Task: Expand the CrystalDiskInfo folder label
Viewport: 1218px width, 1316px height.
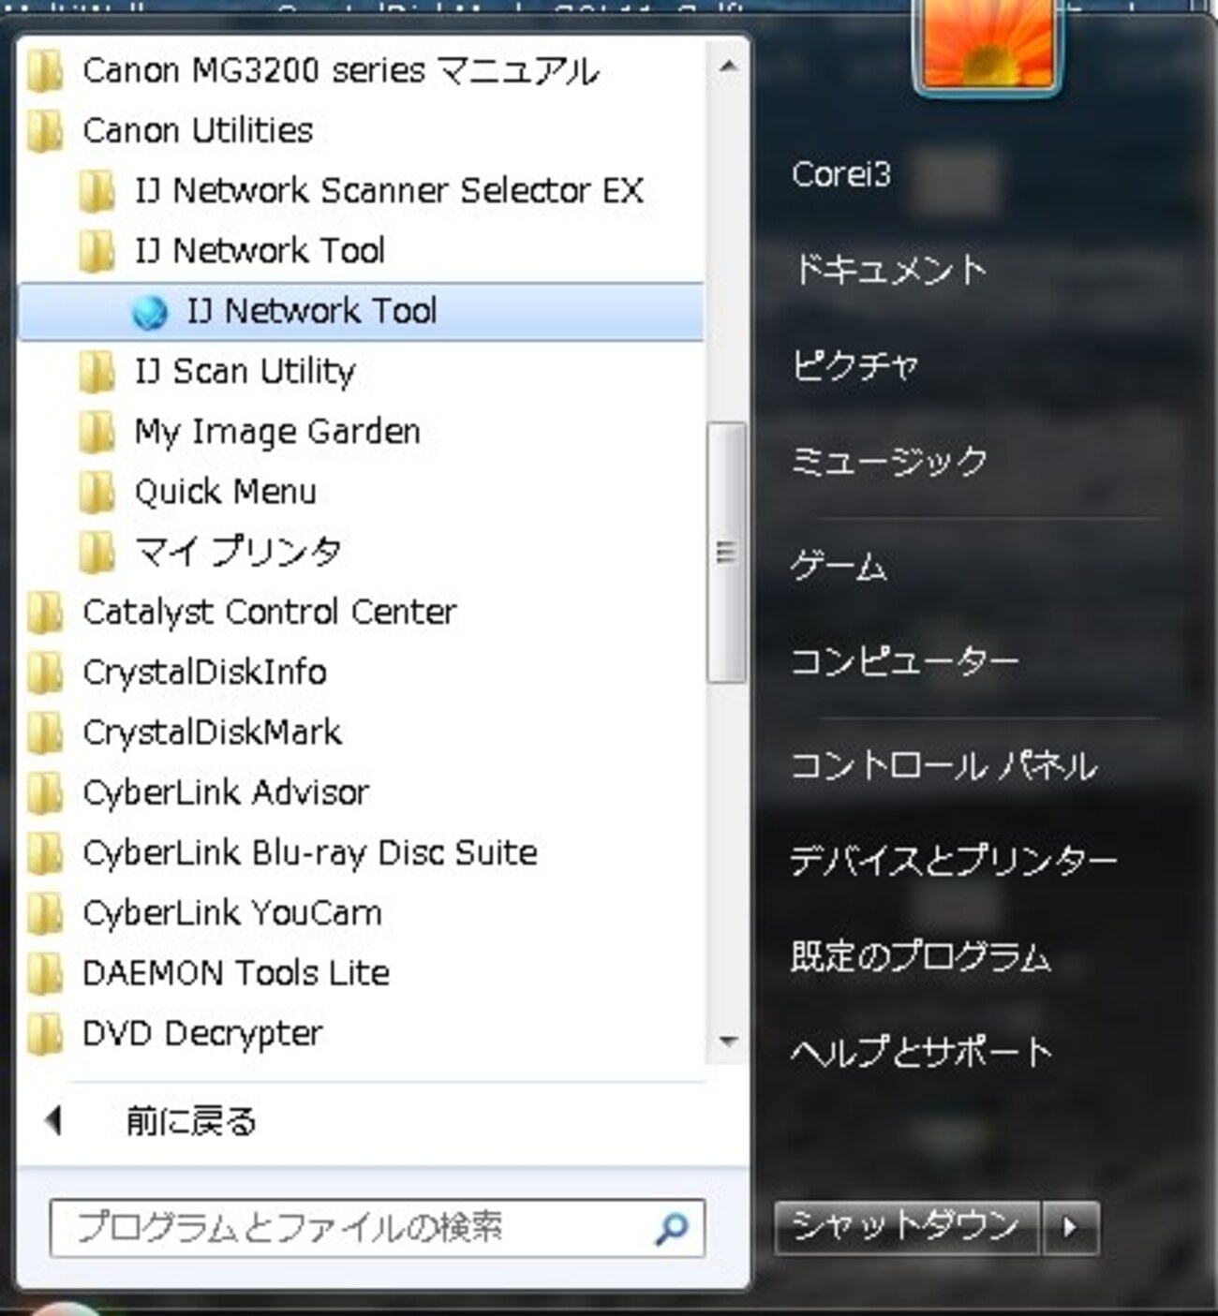Action: click(204, 673)
